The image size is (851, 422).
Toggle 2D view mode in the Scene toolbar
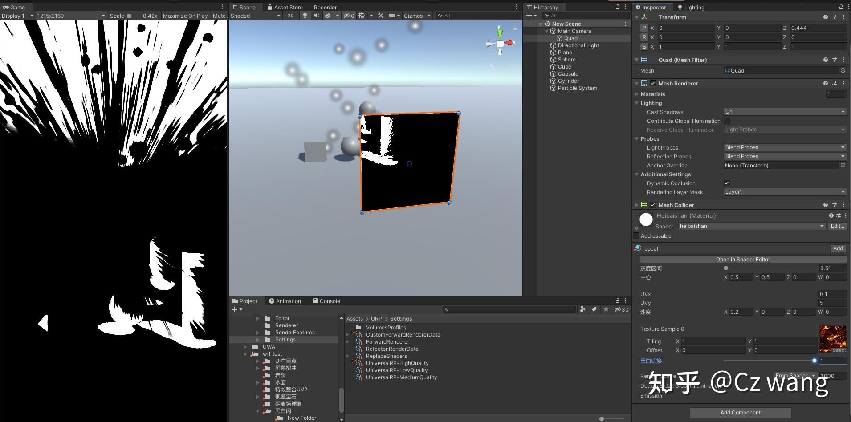290,16
